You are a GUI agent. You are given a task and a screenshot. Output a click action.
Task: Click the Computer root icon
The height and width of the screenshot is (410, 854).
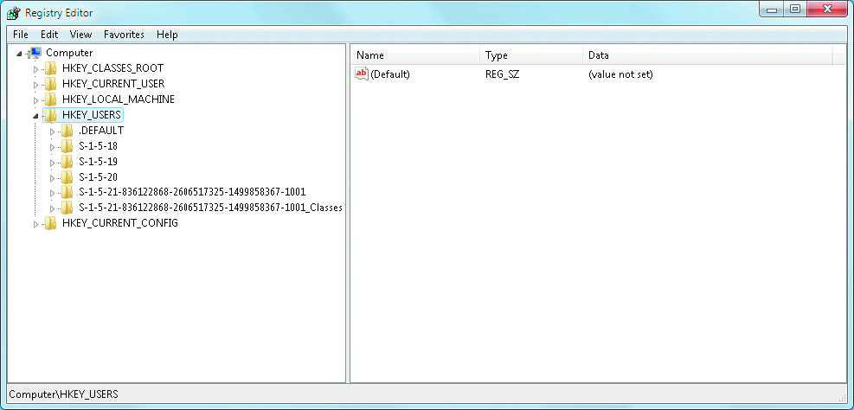click(x=35, y=53)
